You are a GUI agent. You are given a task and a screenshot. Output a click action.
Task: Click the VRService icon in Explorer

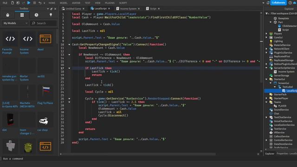(271, 133)
